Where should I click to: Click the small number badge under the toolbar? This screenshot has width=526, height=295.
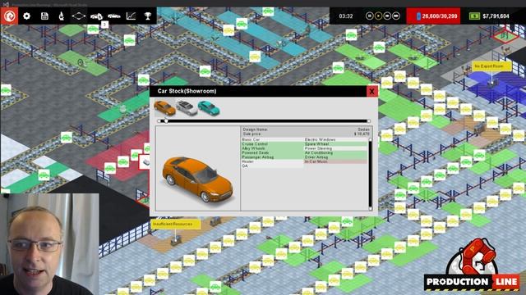point(104,25)
